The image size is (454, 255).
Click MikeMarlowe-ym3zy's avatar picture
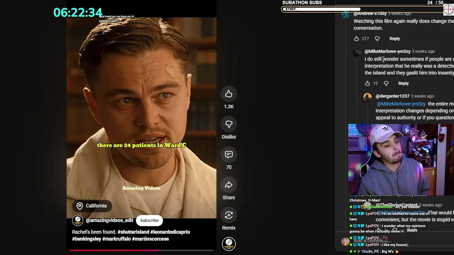click(x=356, y=53)
